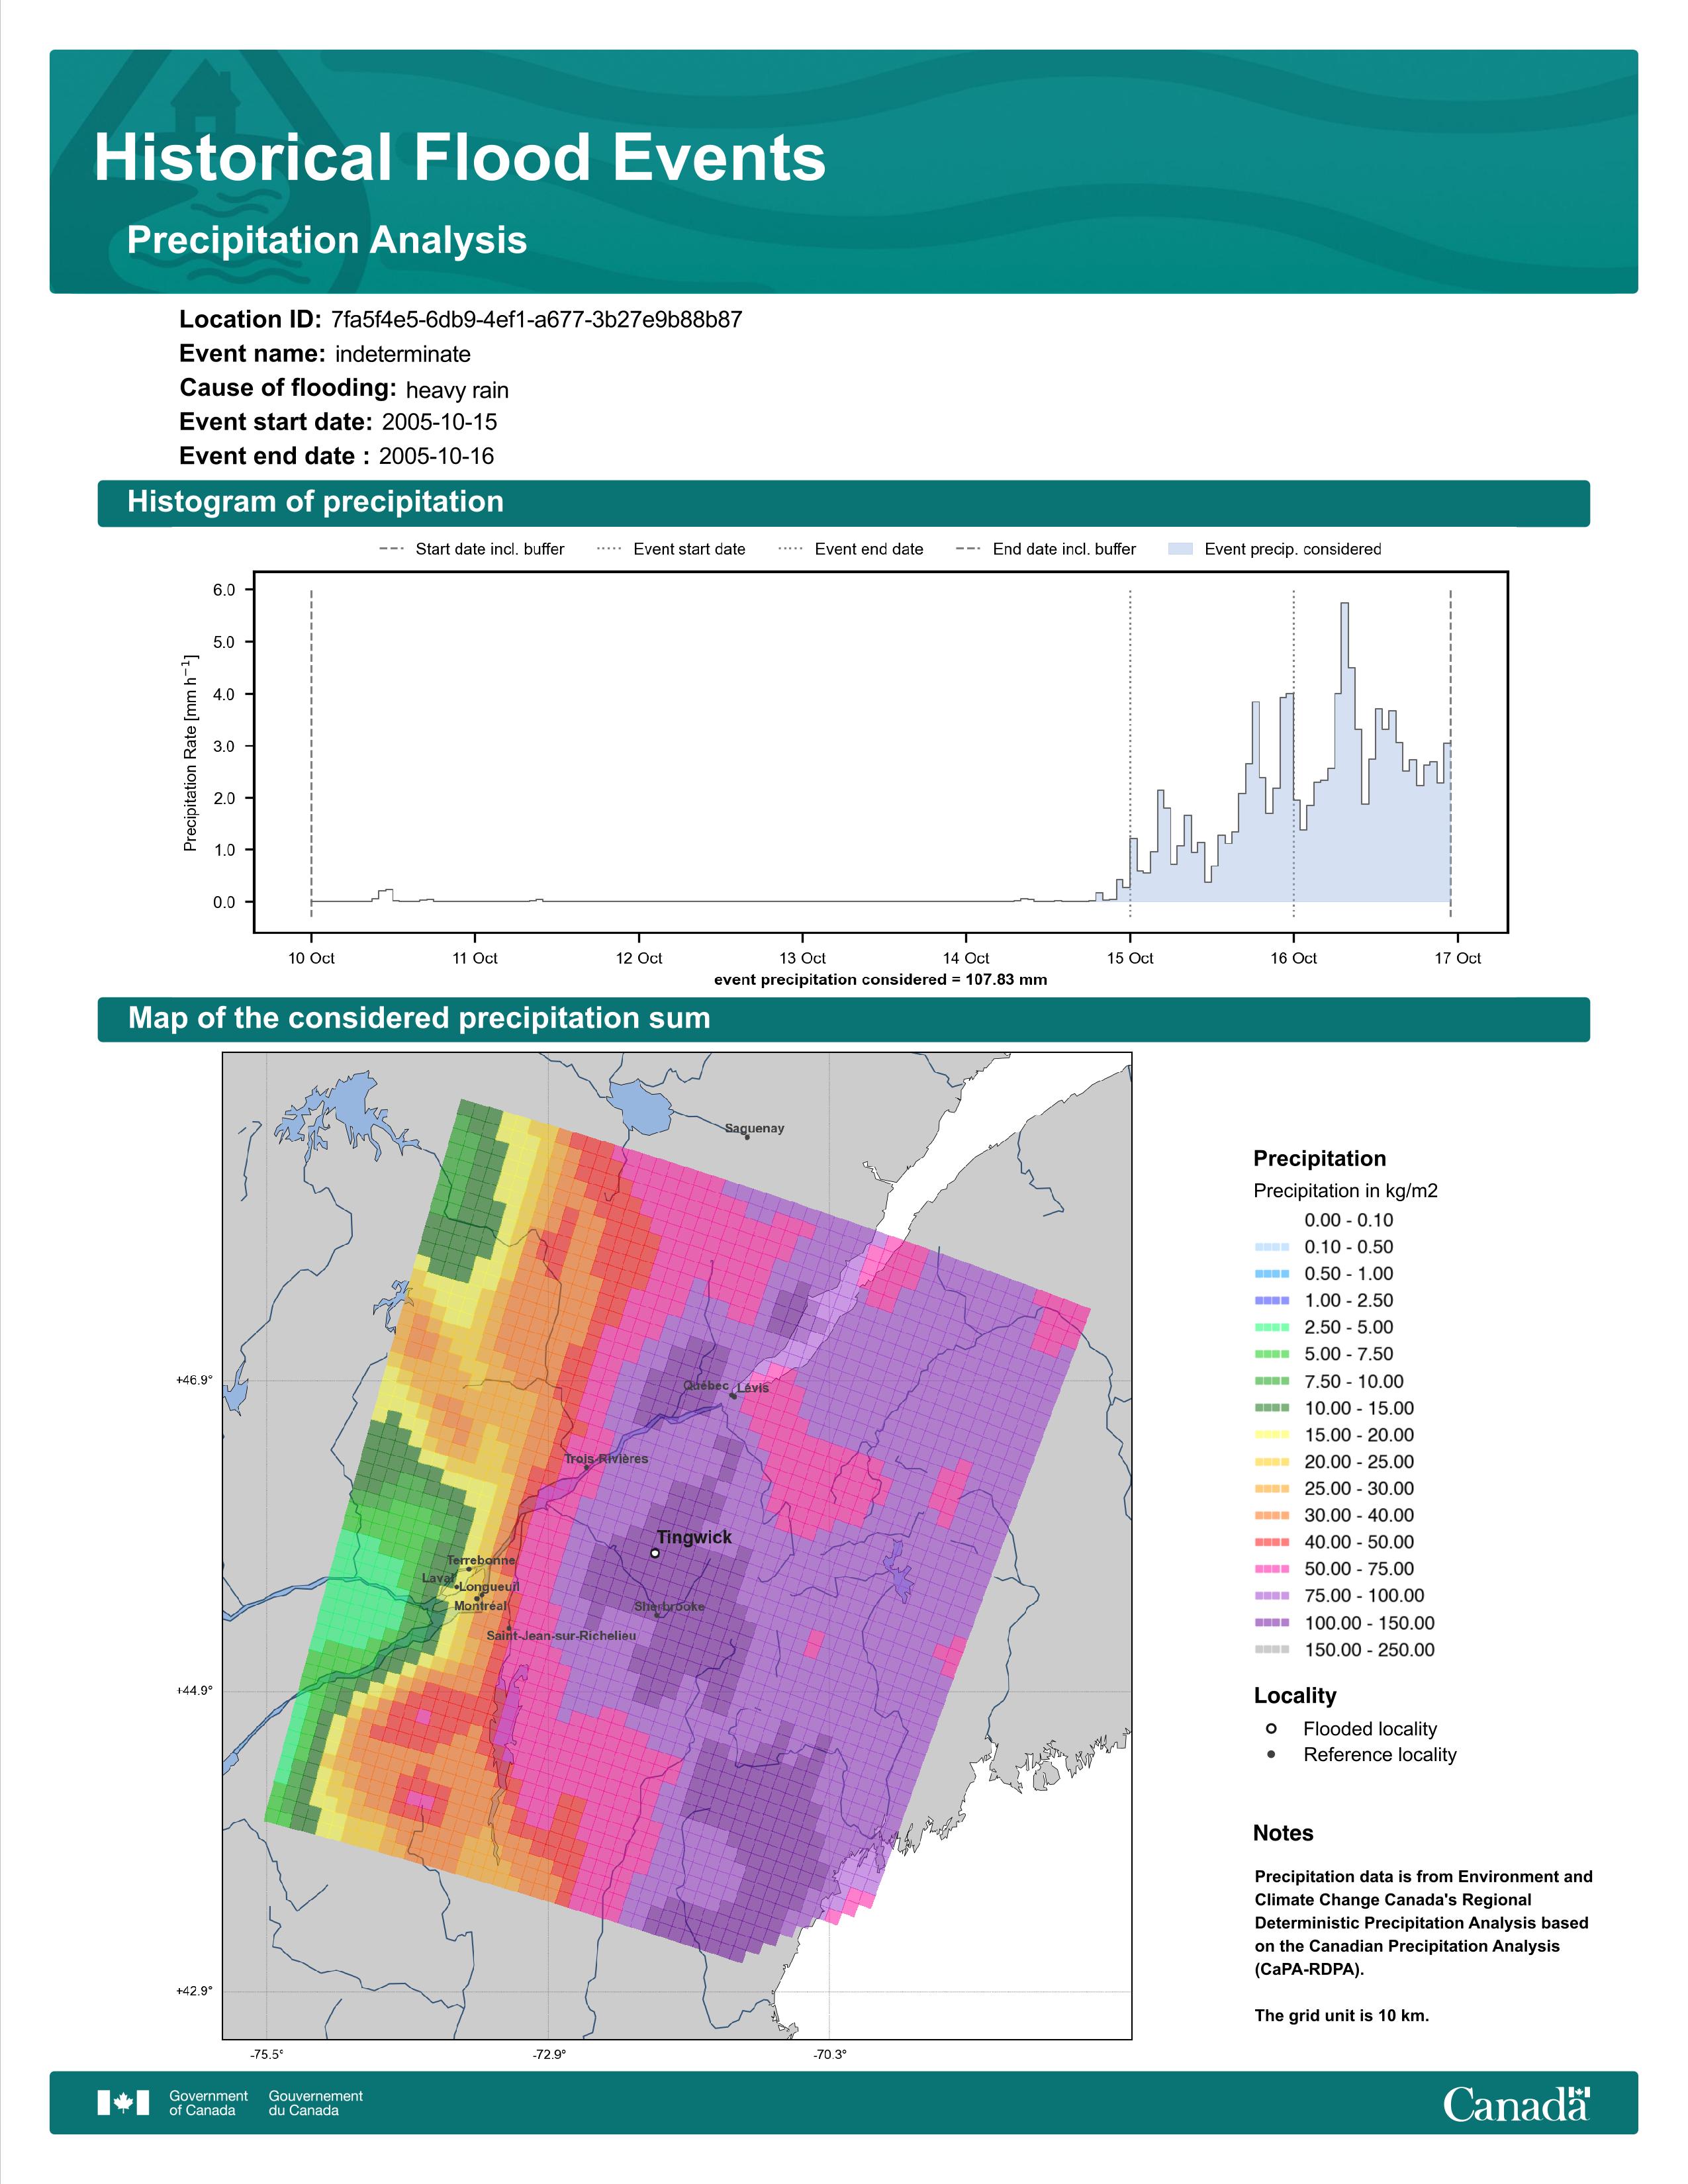1688x2184 pixels.
Task: Click the Saguenay locality dot on map
Action: [x=747, y=1137]
